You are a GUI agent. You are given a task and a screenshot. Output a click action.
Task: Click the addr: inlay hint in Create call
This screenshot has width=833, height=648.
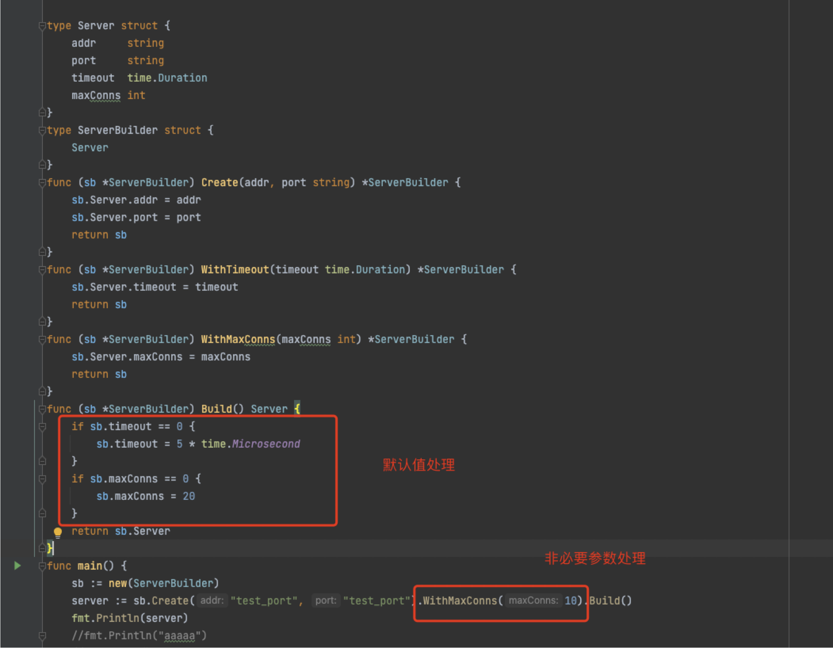(x=212, y=600)
